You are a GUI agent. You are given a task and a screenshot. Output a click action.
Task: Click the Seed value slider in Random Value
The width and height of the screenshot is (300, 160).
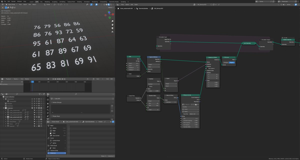coord(153,110)
